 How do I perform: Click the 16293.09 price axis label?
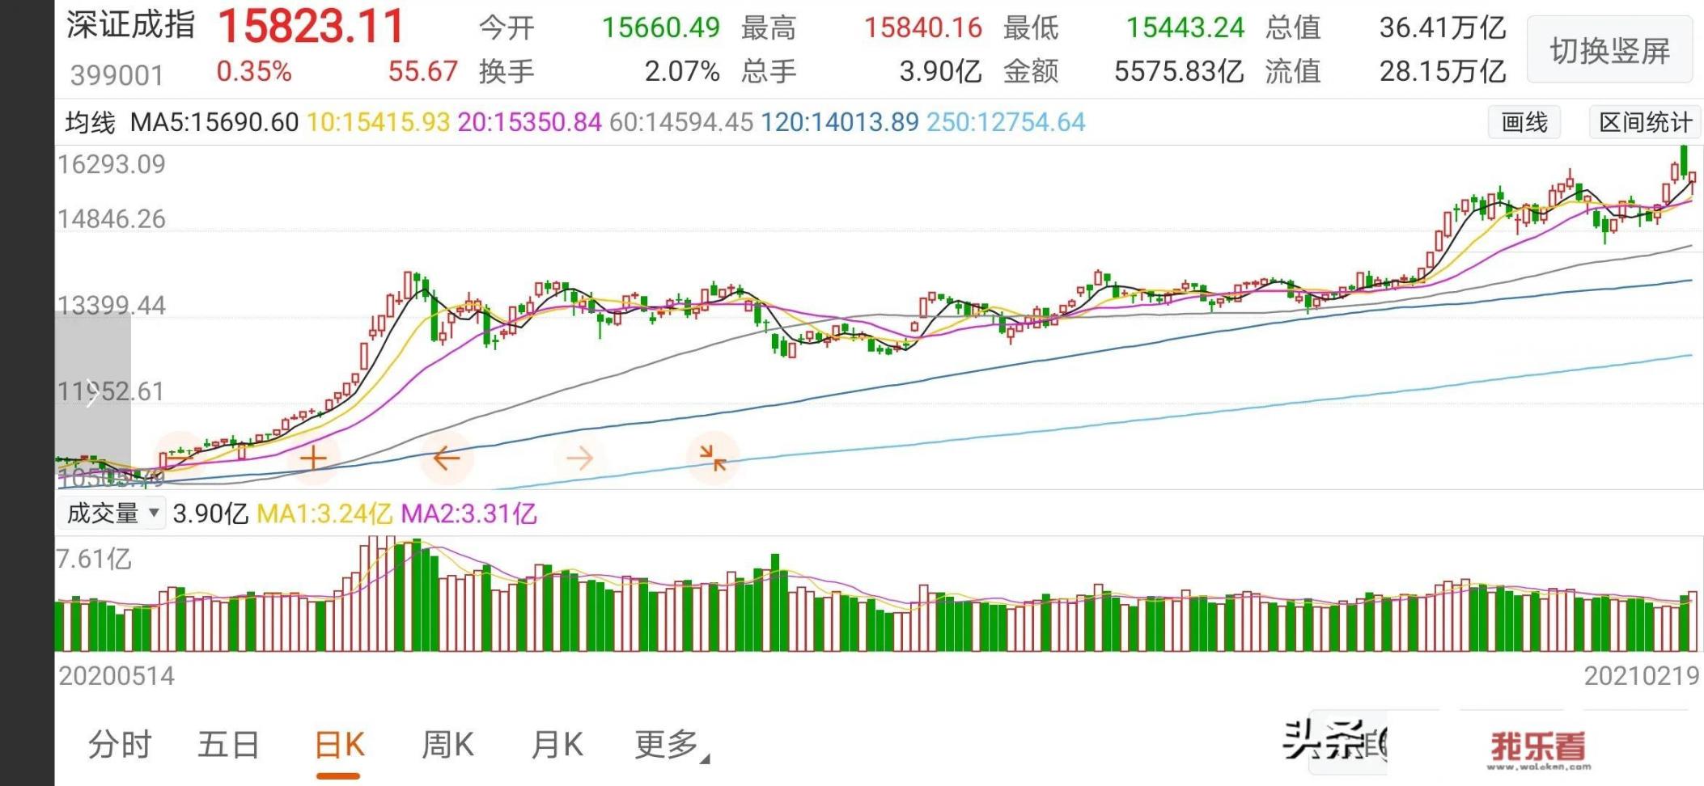pos(111,165)
